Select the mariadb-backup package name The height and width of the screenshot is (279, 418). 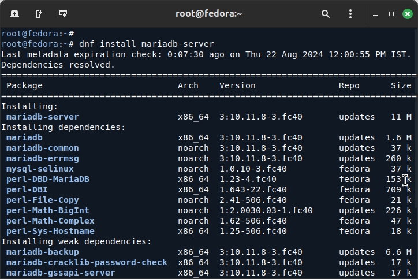click(43, 252)
